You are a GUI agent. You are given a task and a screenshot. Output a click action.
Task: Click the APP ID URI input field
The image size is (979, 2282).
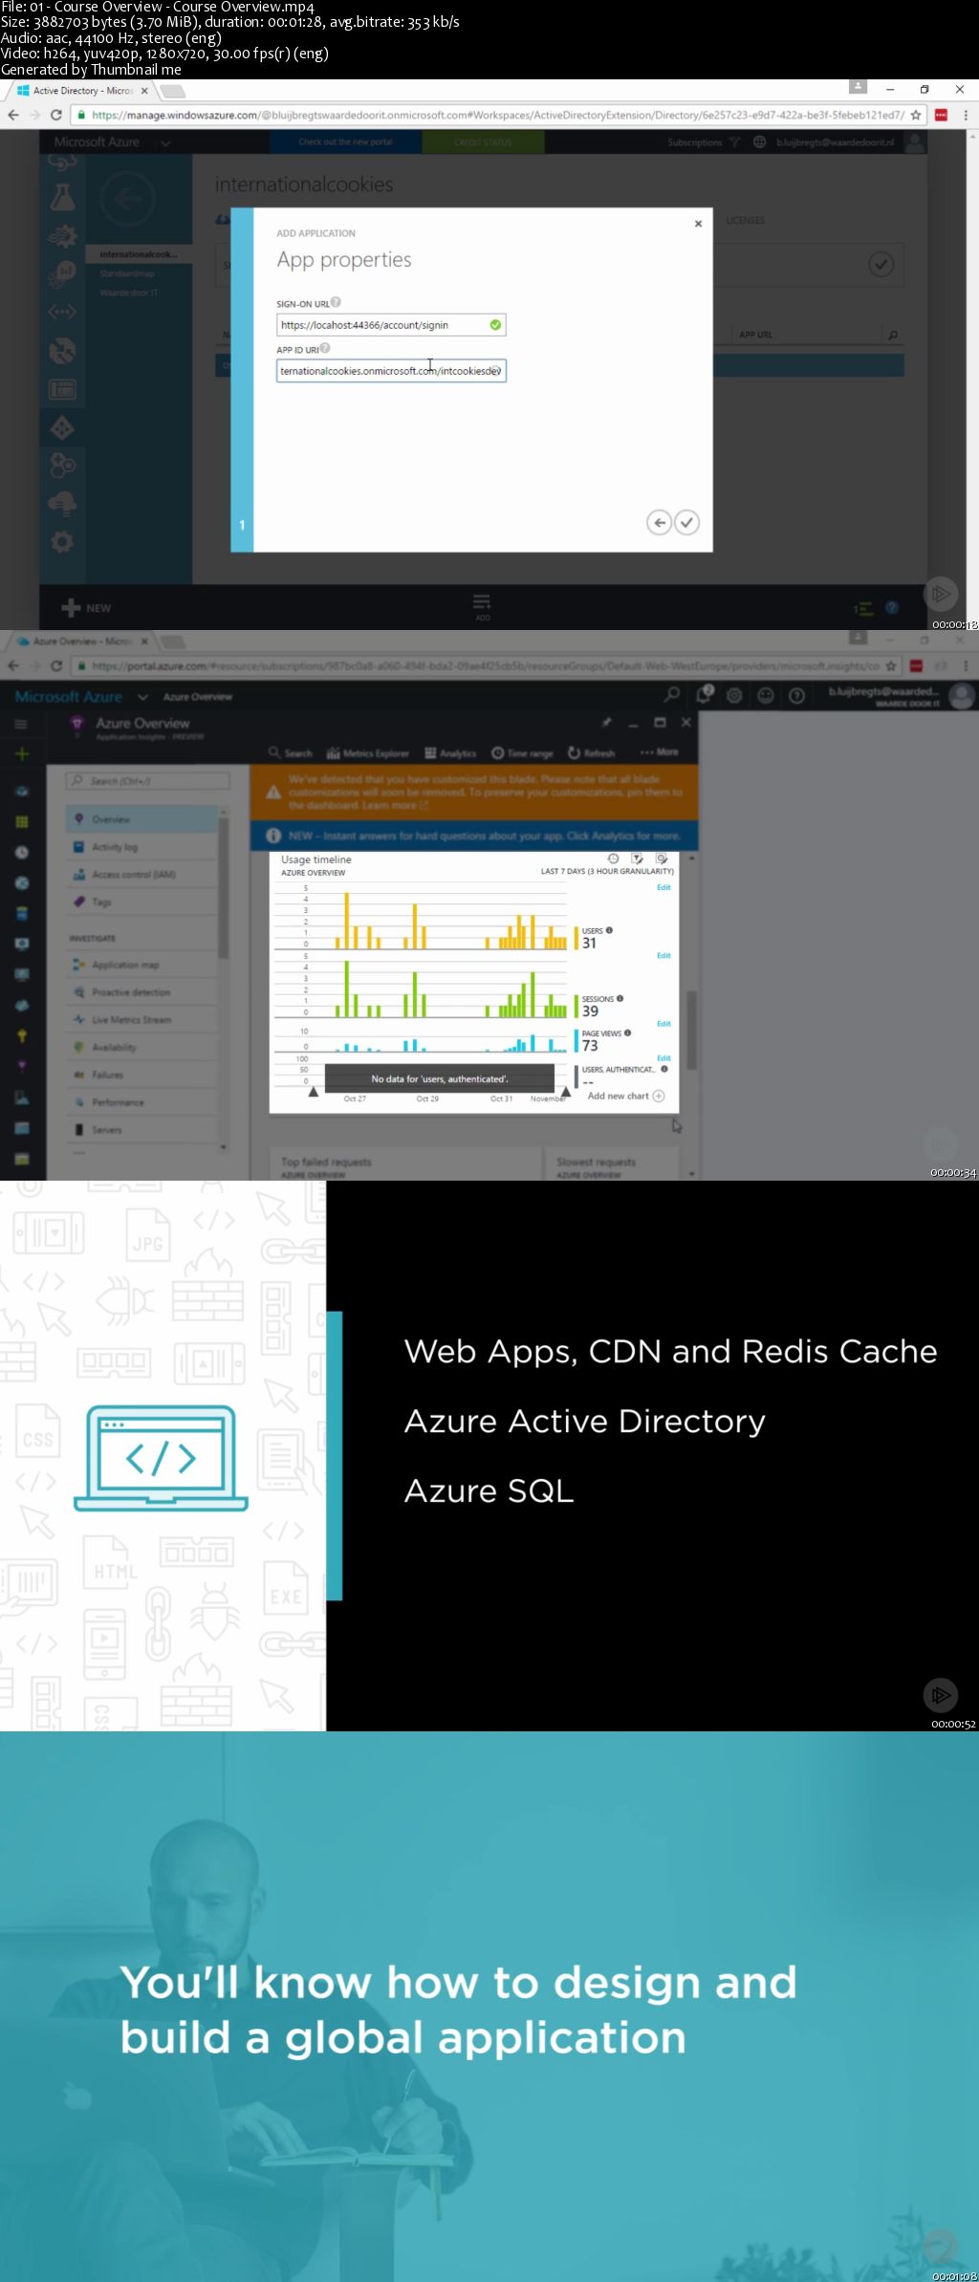[391, 371]
